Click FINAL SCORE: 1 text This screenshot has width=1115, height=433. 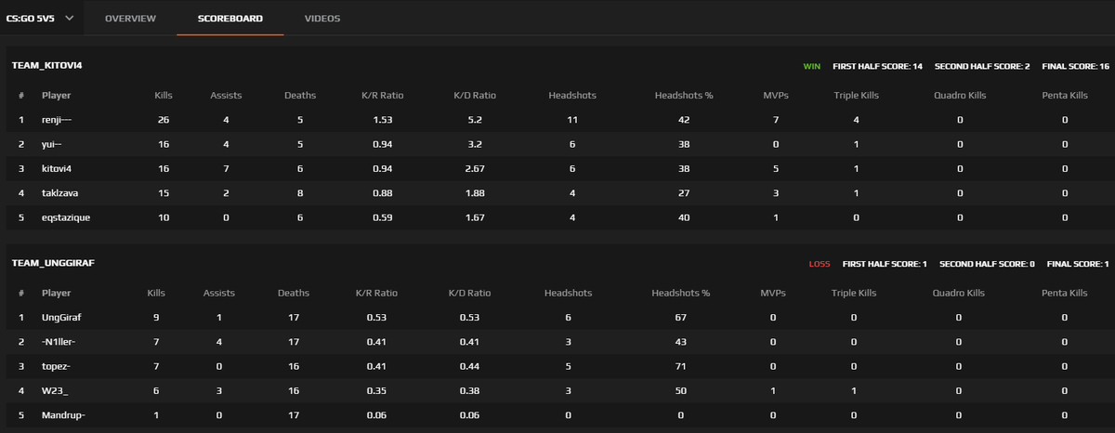pos(1078,264)
